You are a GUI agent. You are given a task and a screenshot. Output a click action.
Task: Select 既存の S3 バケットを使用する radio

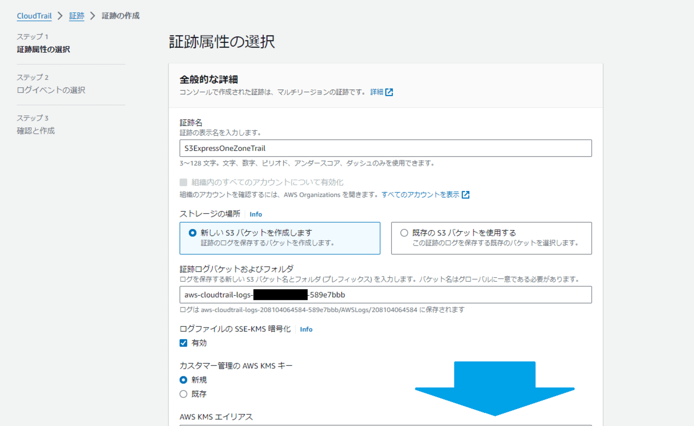click(x=404, y=233)
